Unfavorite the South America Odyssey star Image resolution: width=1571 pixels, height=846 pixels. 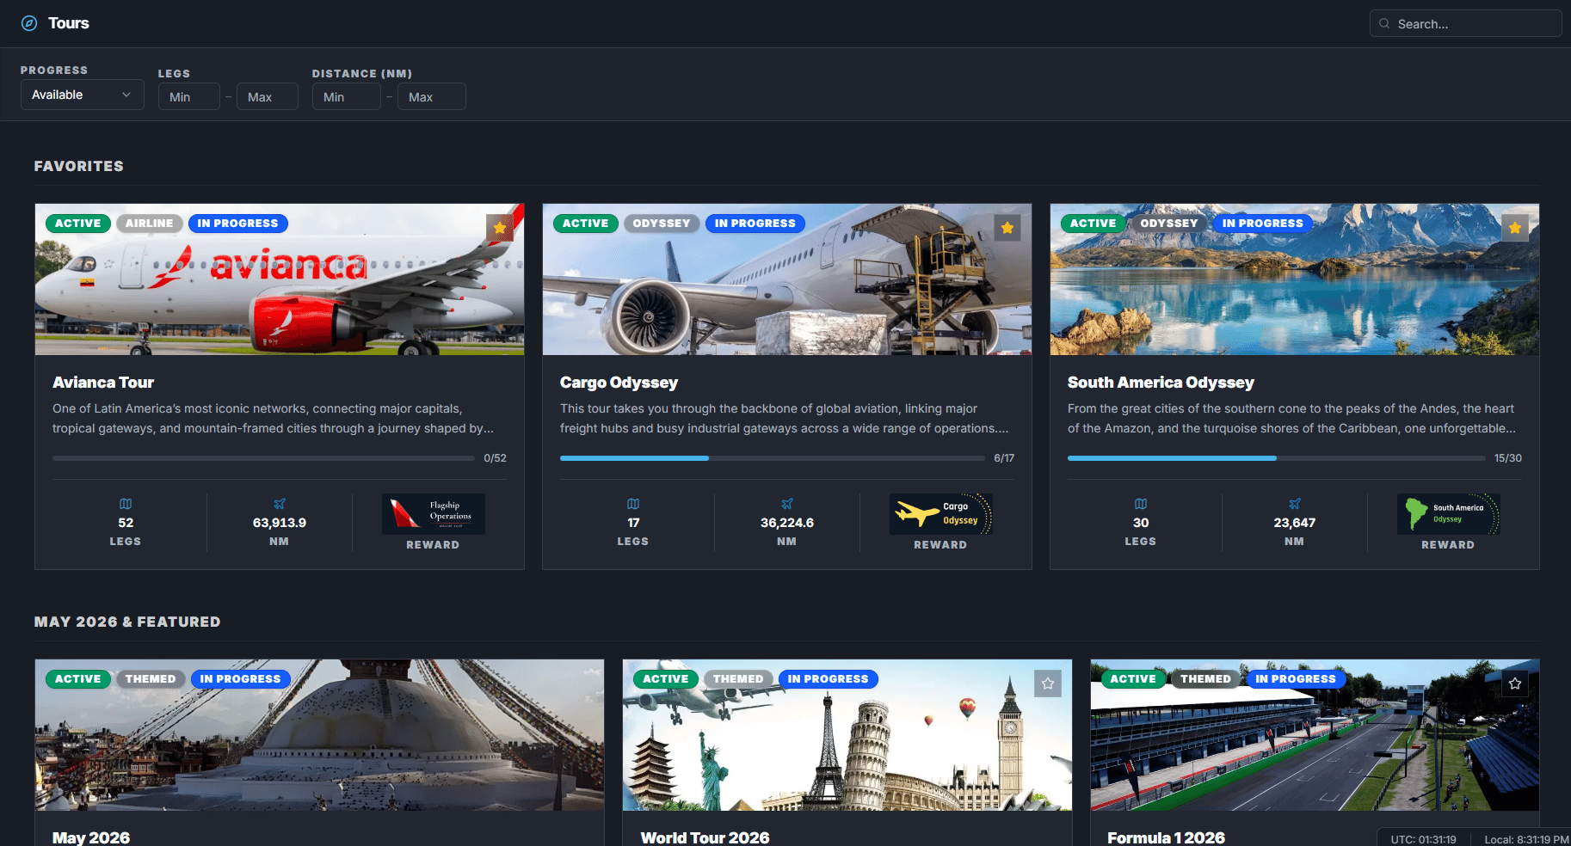pyautogui.click(x=1515, y=228)
